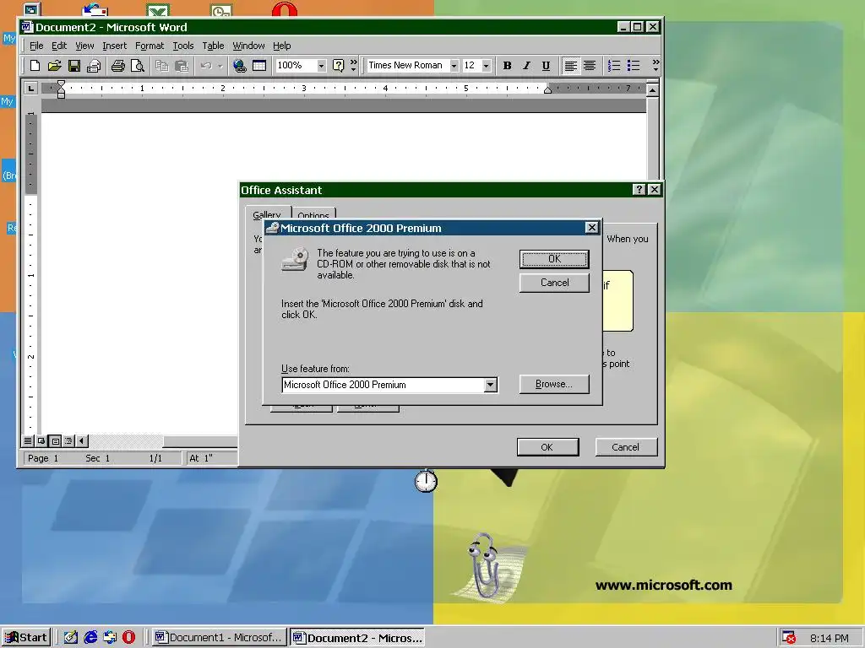Toggle Italic formatting button
This screenshot has width=865, height=648.
tap(526, 66)
